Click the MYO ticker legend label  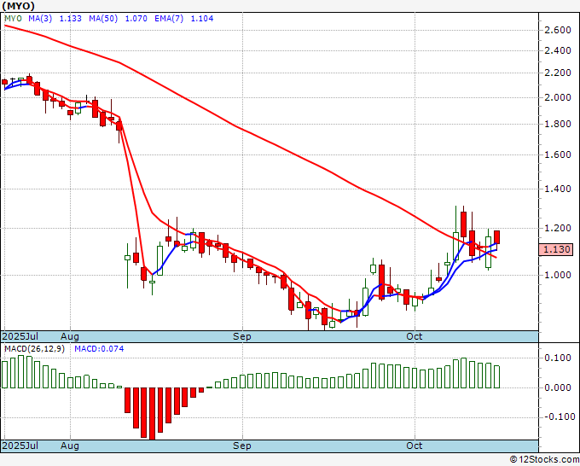coord(13,19)
